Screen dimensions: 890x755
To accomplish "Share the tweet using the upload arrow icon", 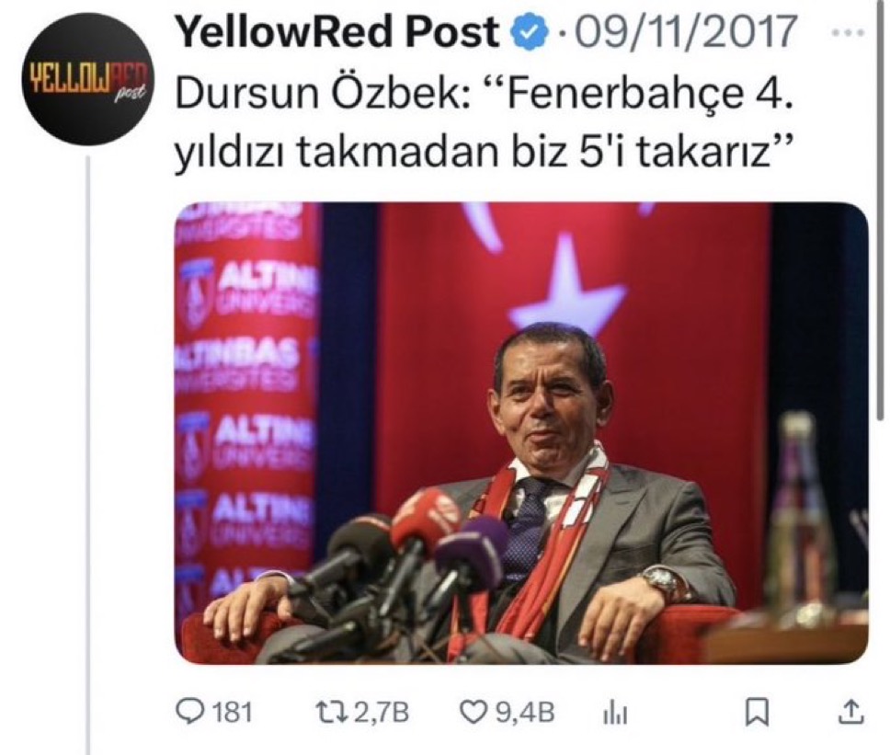I will tap(851, 712).
